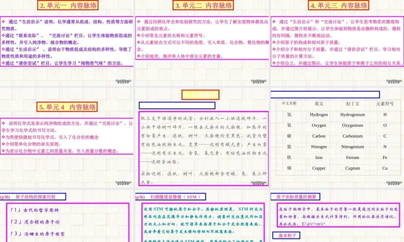Select the 'Copper' cell in the table
This screenshot has height=242, width=404.
pyautogui.click(x=319, y=168)
